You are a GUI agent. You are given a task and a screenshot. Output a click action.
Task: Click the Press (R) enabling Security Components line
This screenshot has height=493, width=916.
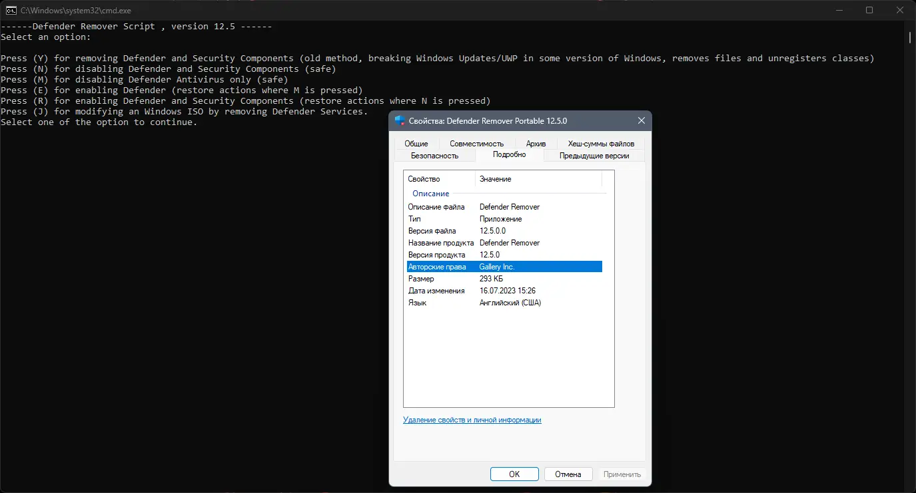(x=246, y=101)
